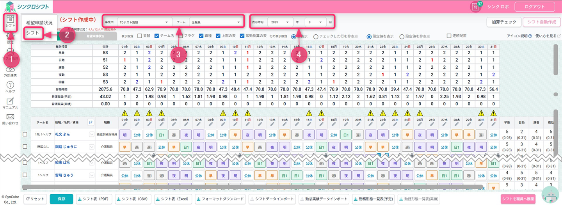Select チェックした行を非表示 radio button
The image size is (562, 206).
[316, 36]
